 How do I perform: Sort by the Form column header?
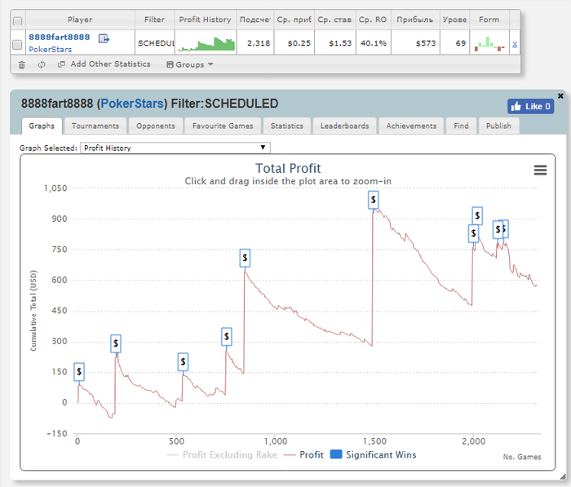(x=489, y=20)
